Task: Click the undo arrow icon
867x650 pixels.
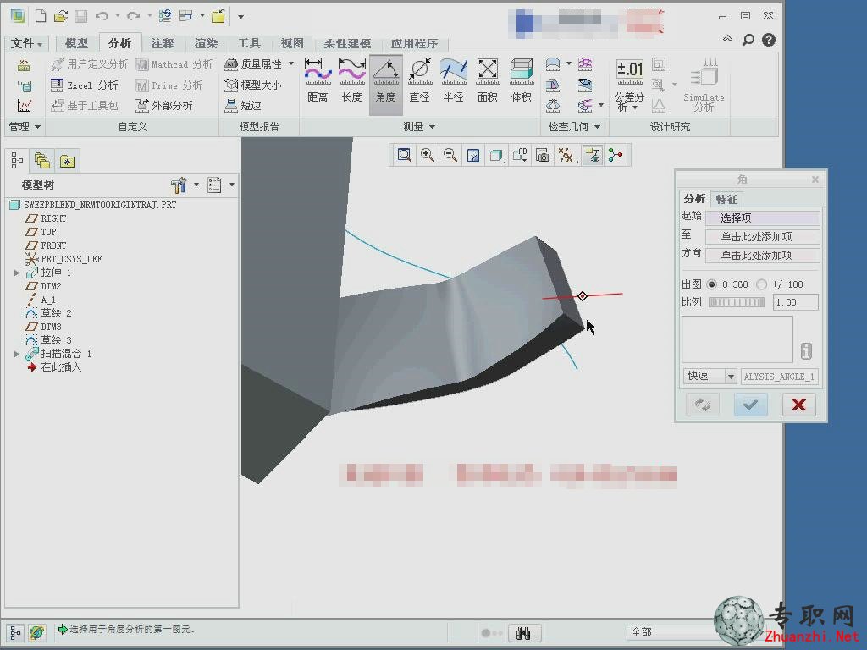Action: 102,16
